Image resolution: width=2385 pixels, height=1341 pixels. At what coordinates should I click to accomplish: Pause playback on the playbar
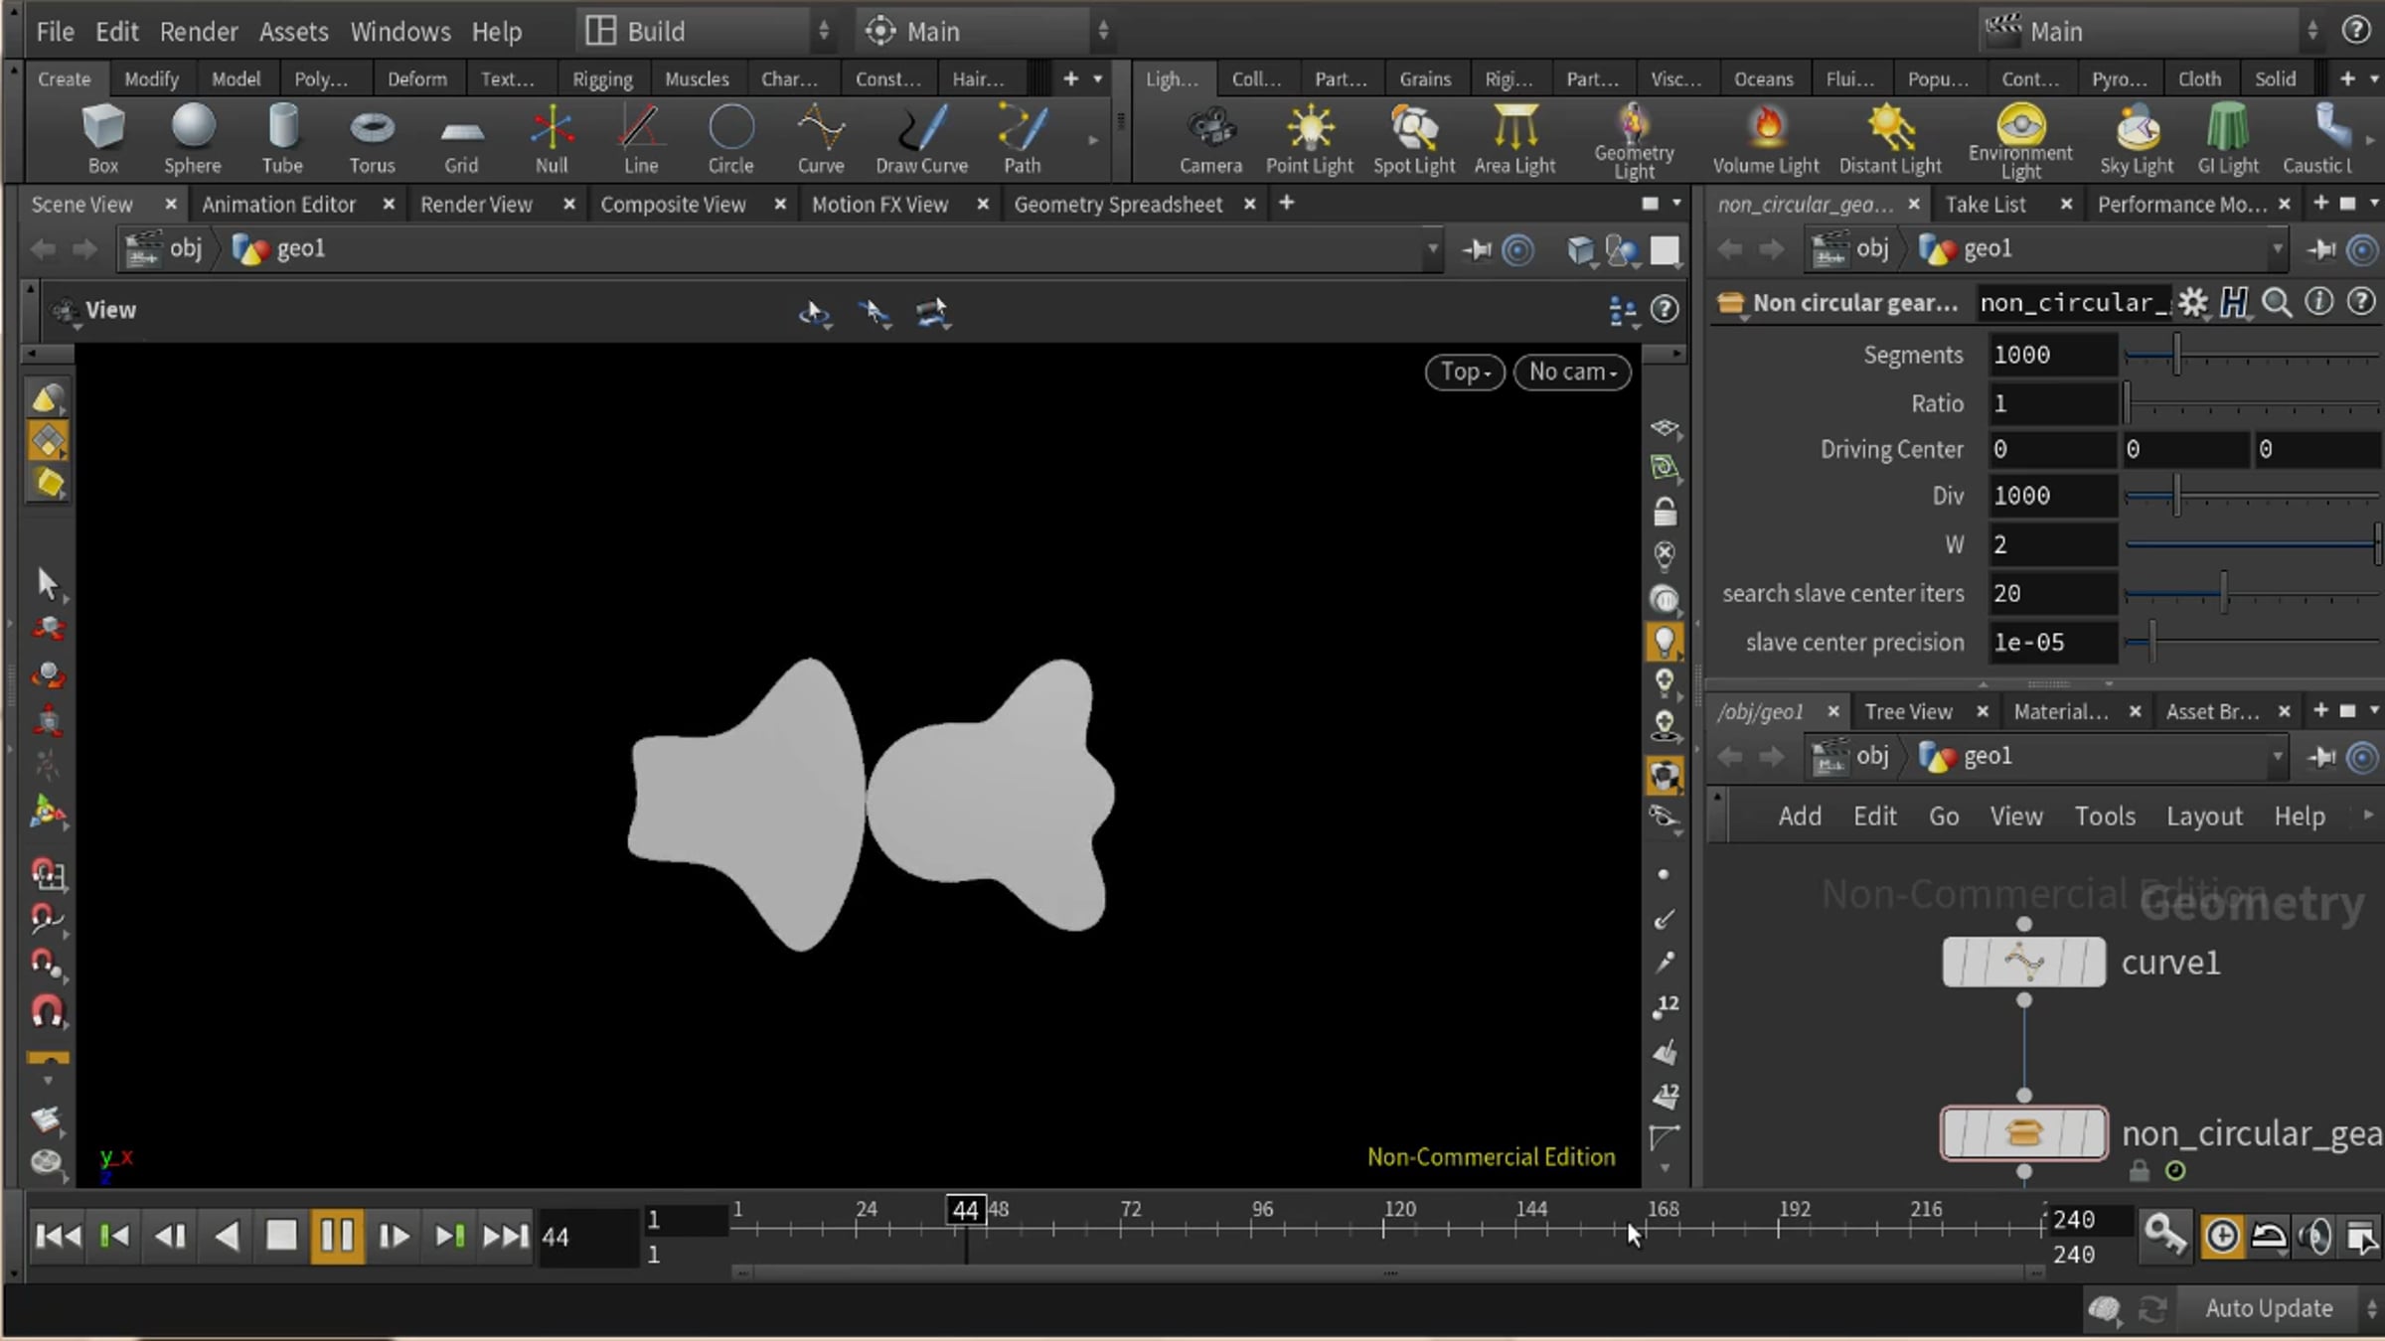coord(336,1236)
